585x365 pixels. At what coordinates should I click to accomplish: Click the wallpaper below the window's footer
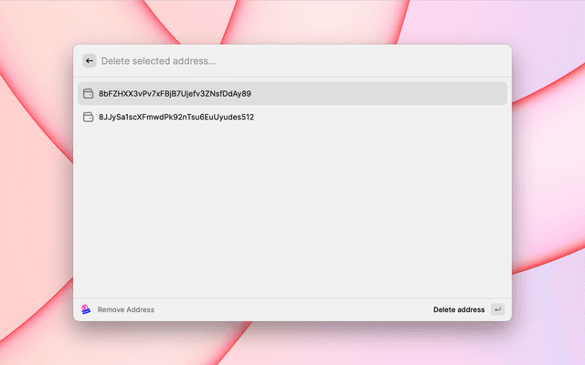tap(292, 345)
